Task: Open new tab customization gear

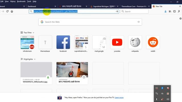Action: 180,18
